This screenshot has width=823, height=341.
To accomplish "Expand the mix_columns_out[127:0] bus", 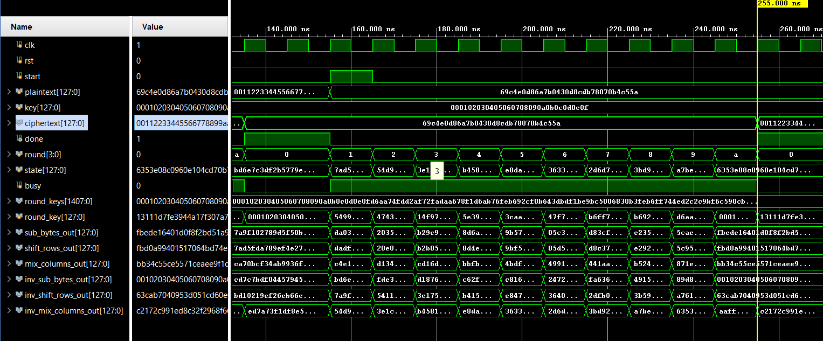I will tap(9, 264).
